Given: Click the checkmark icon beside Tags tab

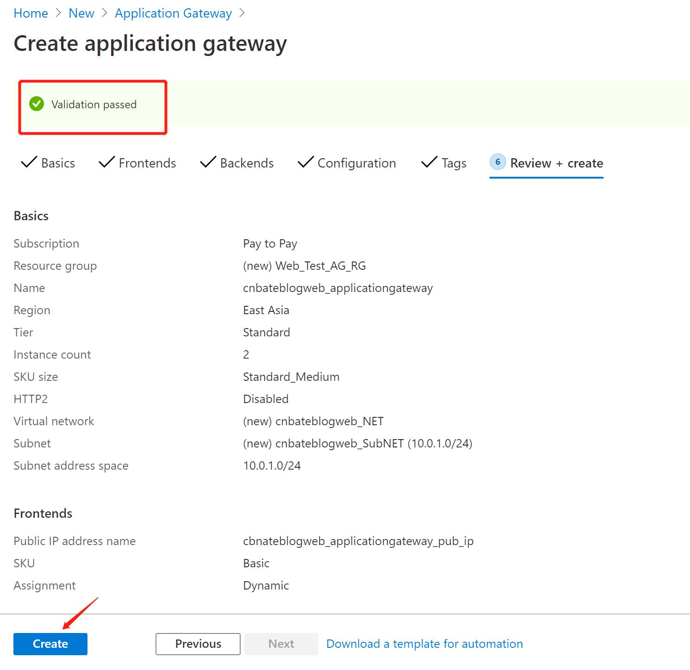Looking at the screenshot, I should pyautogui.click(x=429, y=162).
